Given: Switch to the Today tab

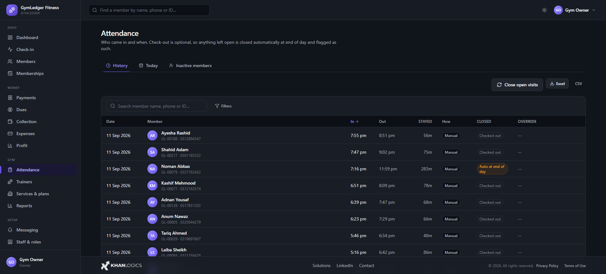Looking at the screenshot, I should click(148, 66).
